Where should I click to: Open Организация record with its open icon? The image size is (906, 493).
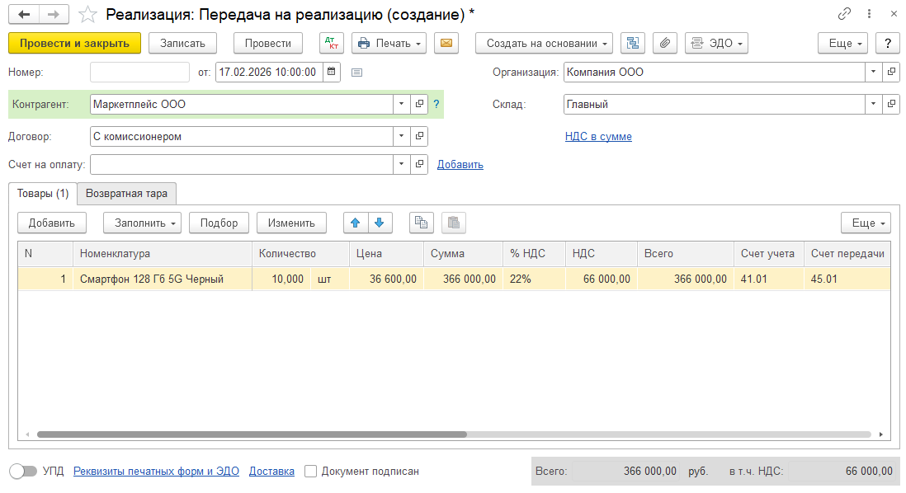(x=891, y=73)
